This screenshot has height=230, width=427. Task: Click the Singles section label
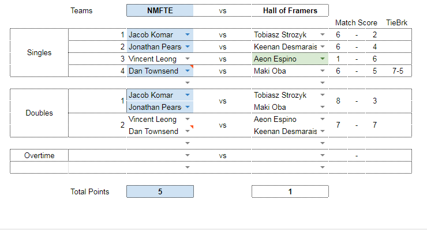click(x=39, y=53)
